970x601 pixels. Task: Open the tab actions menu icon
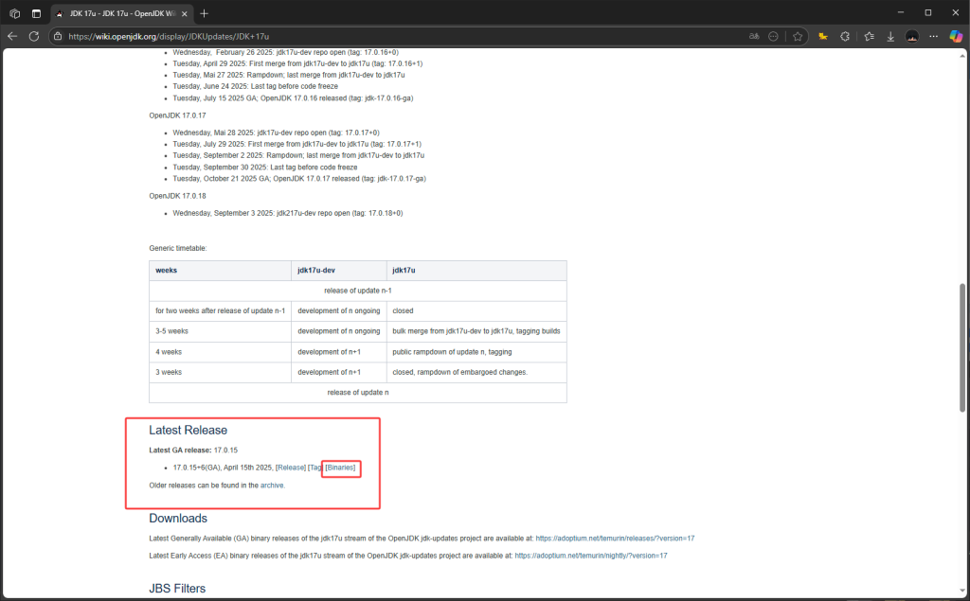37,13
